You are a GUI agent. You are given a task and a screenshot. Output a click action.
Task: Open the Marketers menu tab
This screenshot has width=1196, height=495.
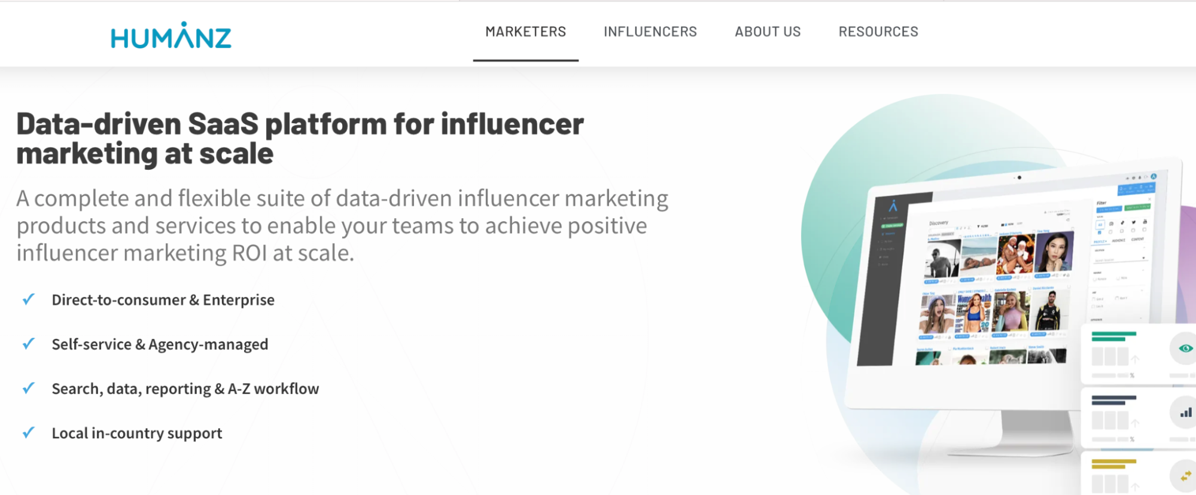pos(525,32)
